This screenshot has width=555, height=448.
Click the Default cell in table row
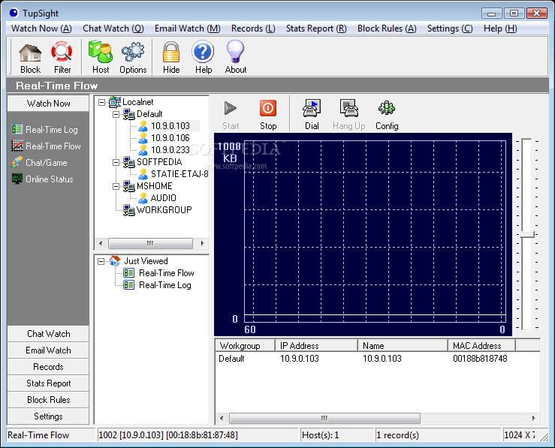(x=231, y=359)
